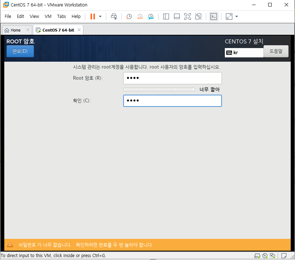Click the Revert to snapshot icon
The height and width of the screenshot is (260, 295).
140,16
